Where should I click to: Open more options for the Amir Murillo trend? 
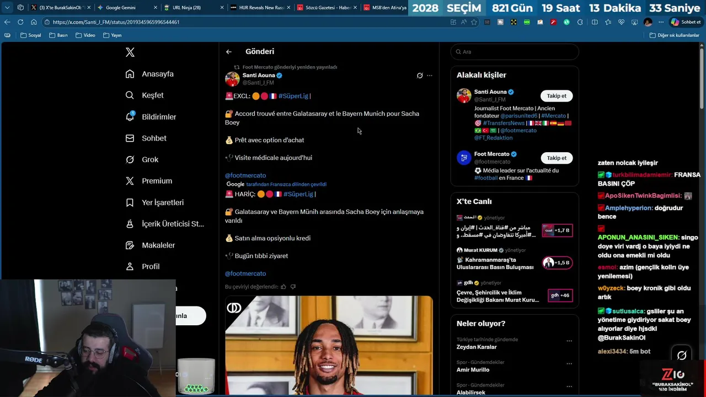tap(569, 363)
